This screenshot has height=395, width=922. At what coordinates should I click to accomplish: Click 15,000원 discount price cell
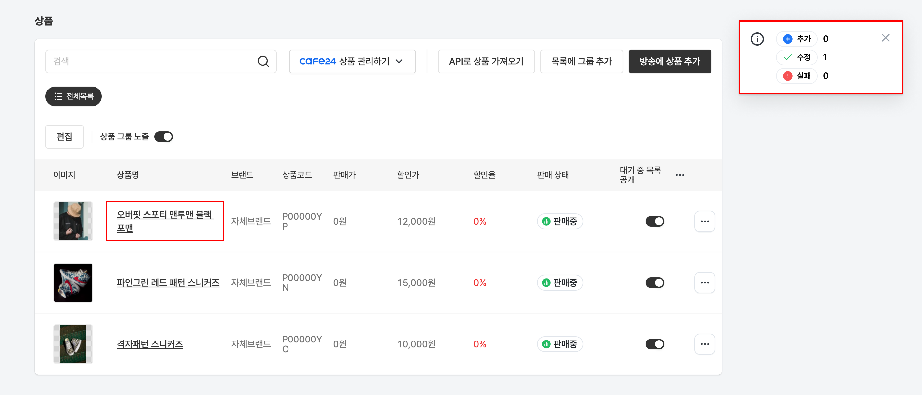[x=416, y=283]
